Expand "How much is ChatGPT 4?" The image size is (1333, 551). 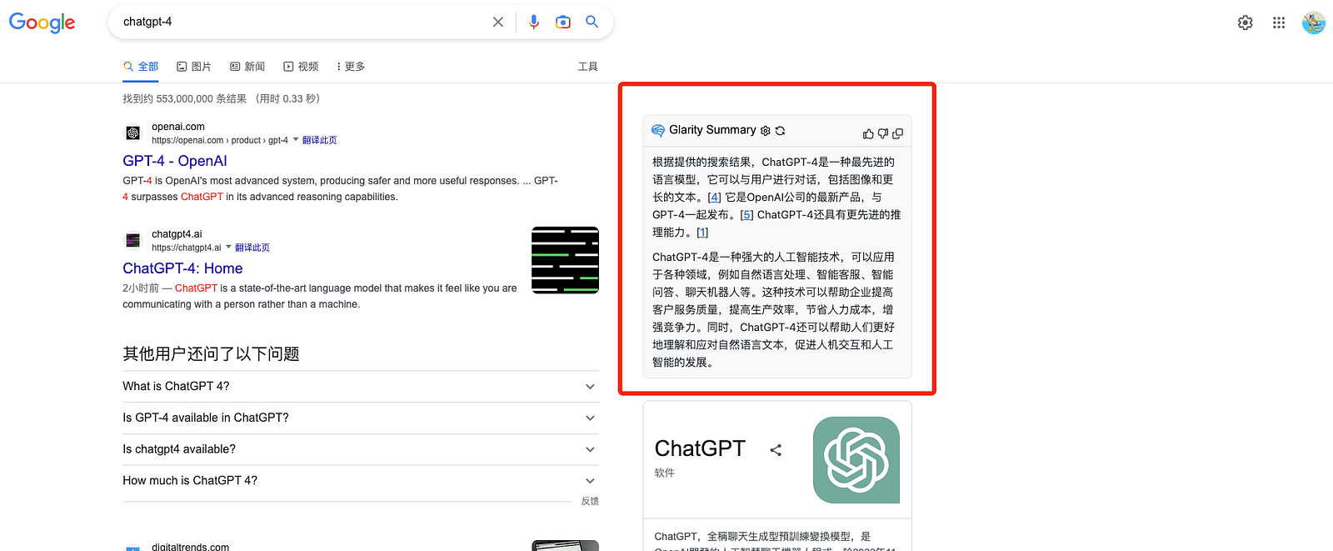[x=360, y=481]
